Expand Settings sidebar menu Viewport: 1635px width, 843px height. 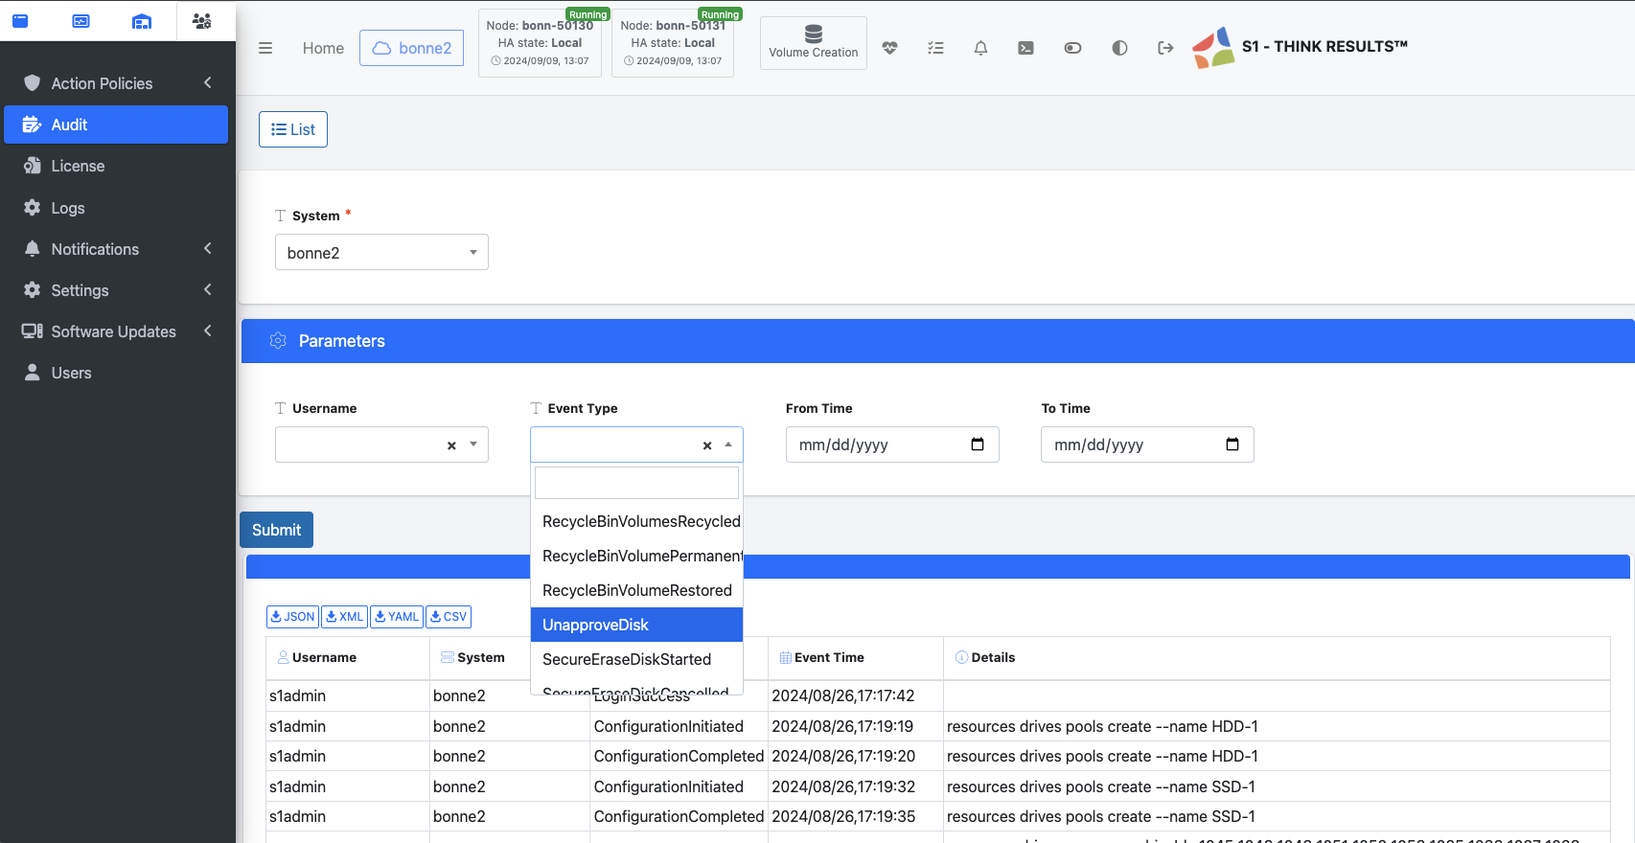tap(116, 290)
